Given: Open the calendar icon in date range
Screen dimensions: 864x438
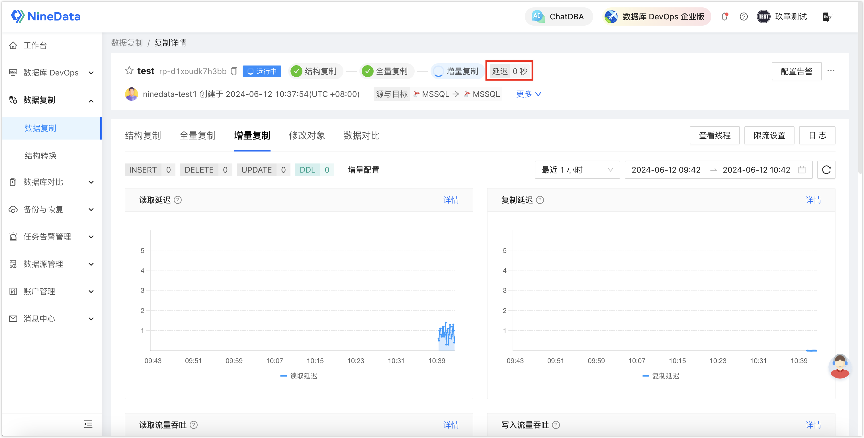Looking at the screenshot, I should click(x=802, y=170).
